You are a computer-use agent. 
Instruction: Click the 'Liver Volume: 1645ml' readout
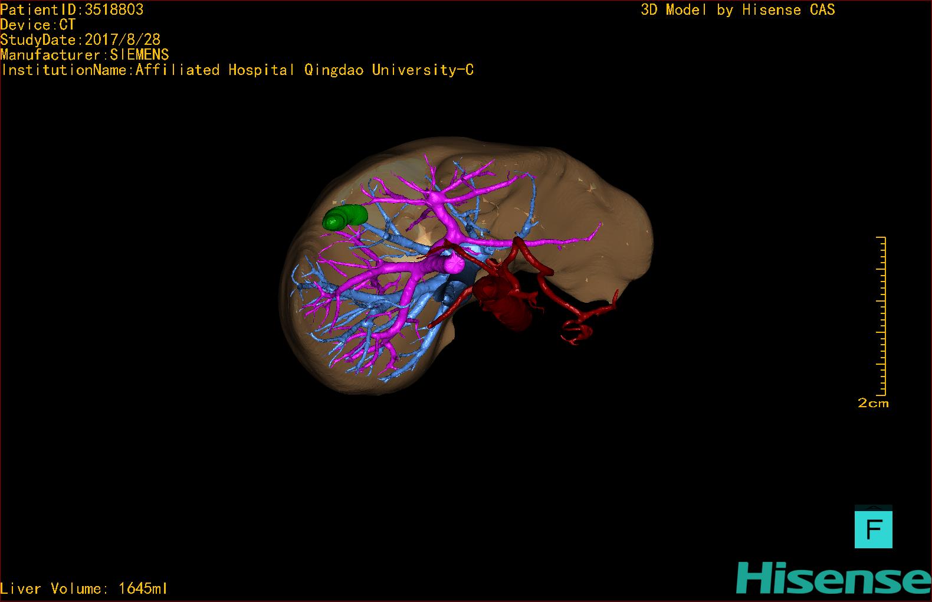coord(84,588)
